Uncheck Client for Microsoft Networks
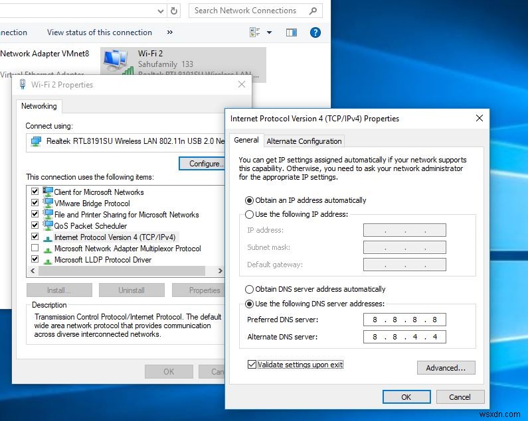The height and width of the screenshot is (421, 528). tap(35, 192)
